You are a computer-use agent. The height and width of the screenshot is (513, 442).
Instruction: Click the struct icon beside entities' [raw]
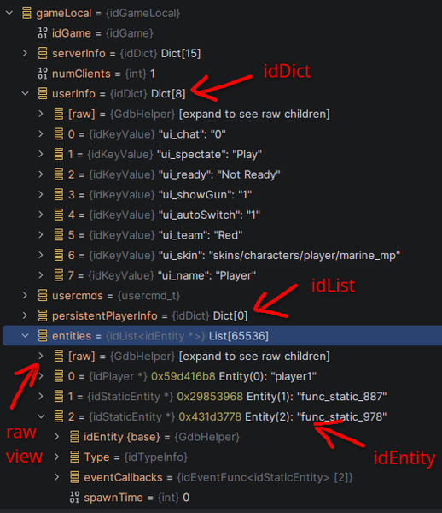tap(58, 356)
